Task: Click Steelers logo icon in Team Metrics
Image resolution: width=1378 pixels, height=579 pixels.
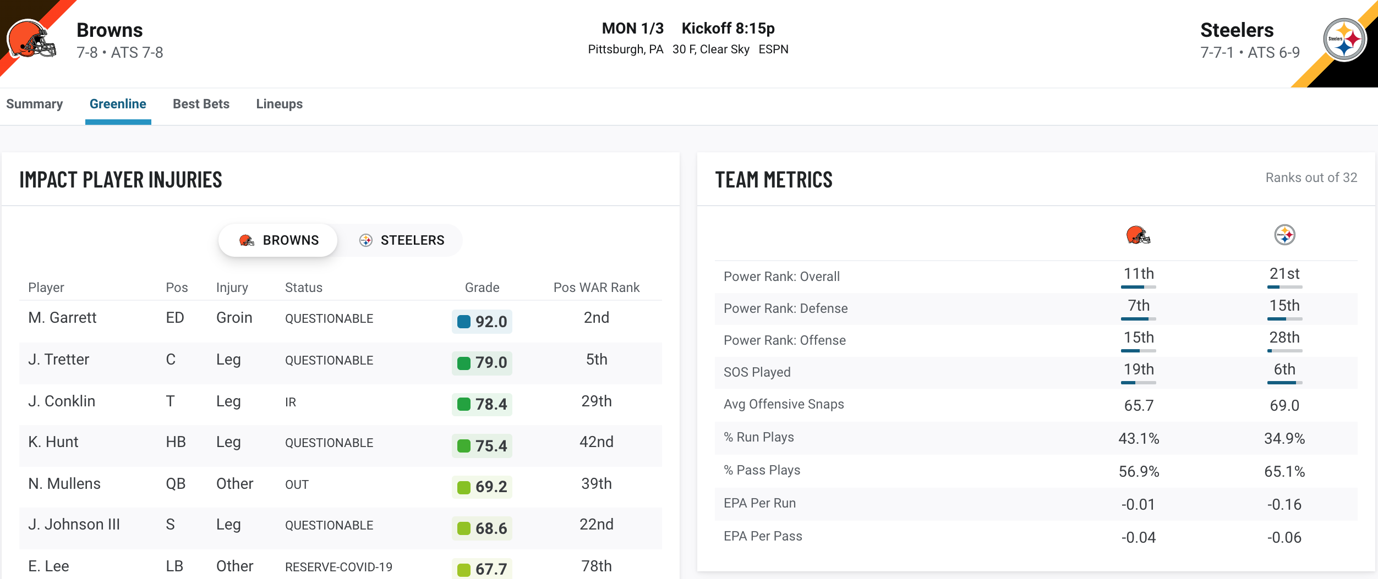Action: click(1284, 235)
